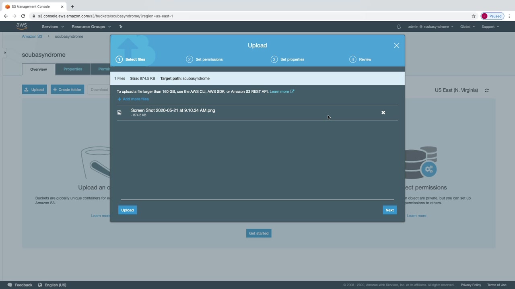Click the AWS logo home icon
515x289 pixels.
(x=22, y=26)
